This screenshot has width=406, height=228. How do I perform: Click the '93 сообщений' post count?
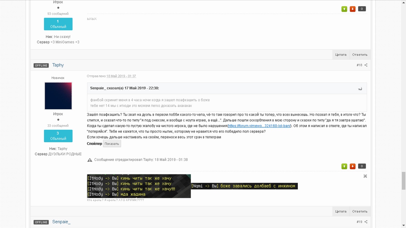(58, 14)
